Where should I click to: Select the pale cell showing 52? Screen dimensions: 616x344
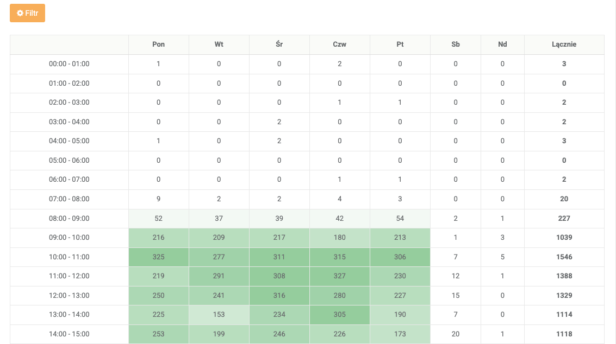[x=159, y=218]
